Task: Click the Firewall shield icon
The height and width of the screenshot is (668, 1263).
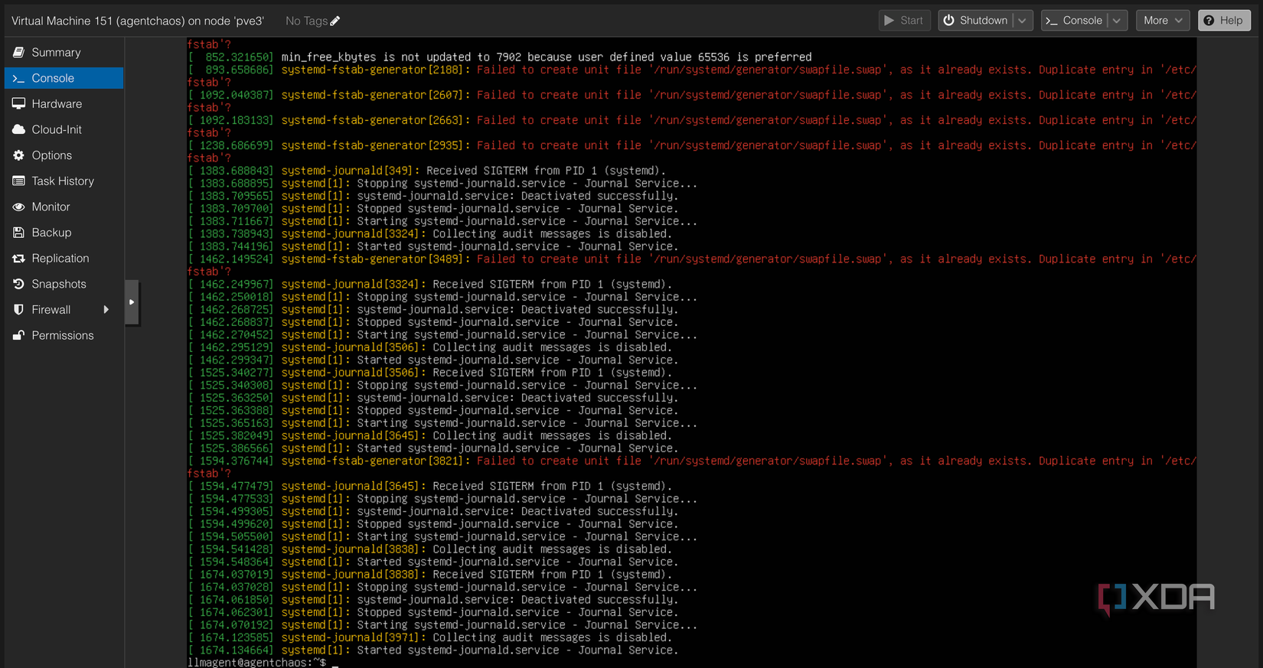Action: (18, 310)
